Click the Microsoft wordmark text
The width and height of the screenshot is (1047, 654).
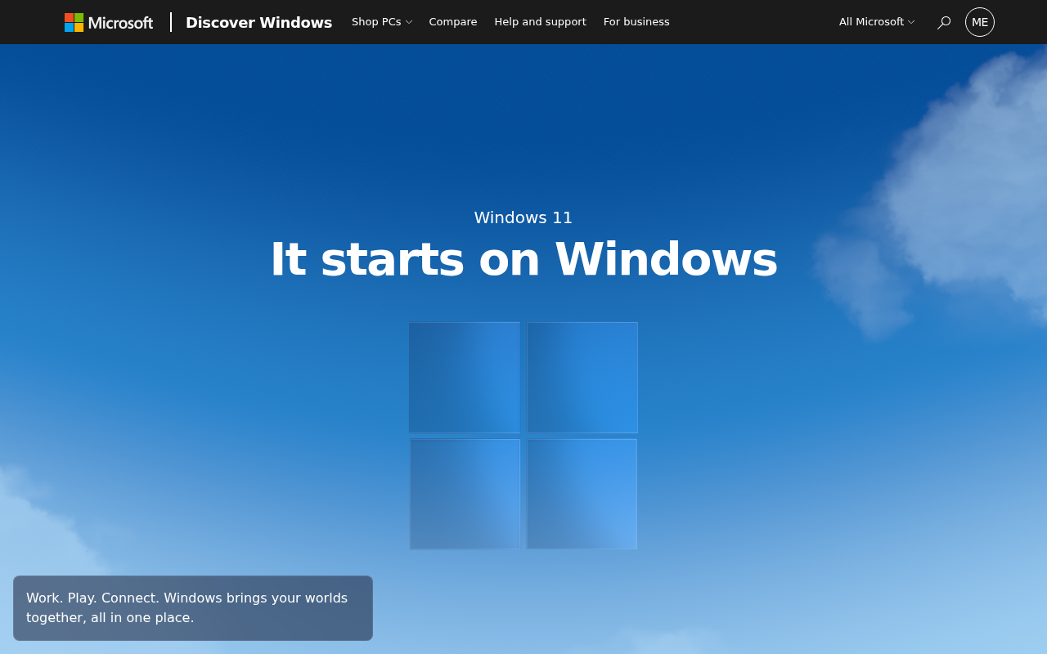[120, 22]
